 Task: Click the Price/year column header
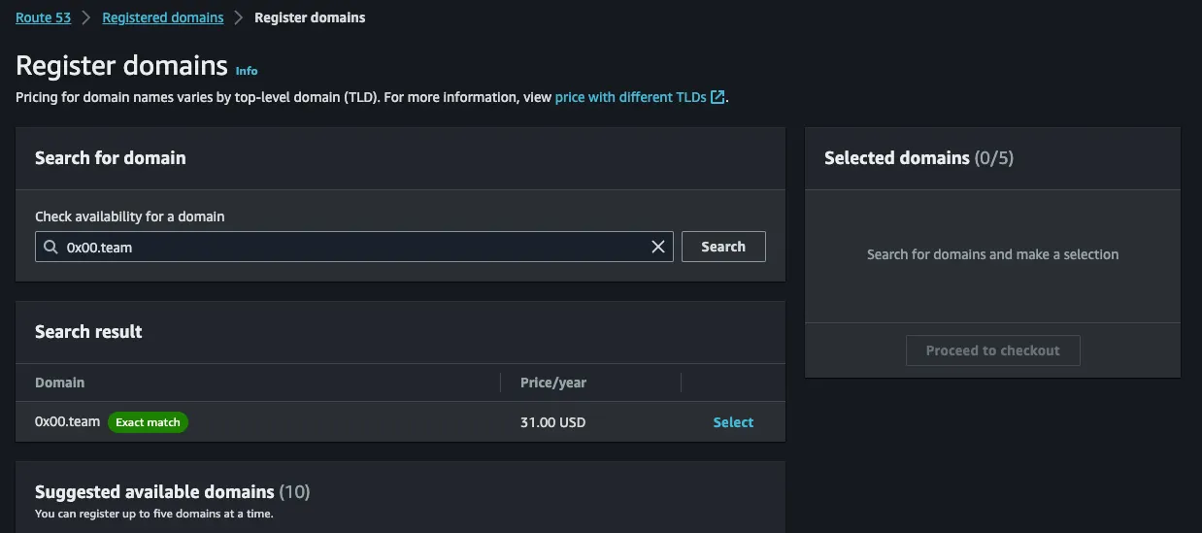pos(553,383)
